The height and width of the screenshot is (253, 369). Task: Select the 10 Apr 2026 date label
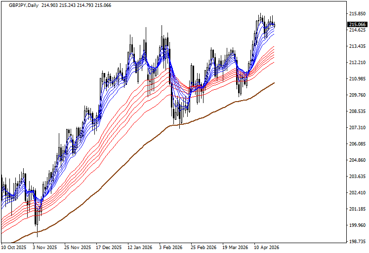(266, 248)
